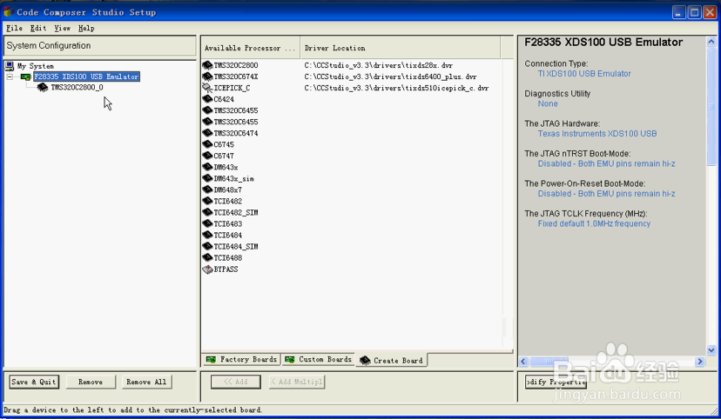Screen dimensions: 721x419
Task: Click the Code Composer Studio title bar icon
Action: 9,11
